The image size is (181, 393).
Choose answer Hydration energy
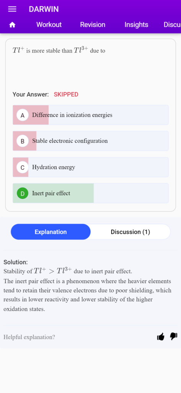click(x=90, y=167)
